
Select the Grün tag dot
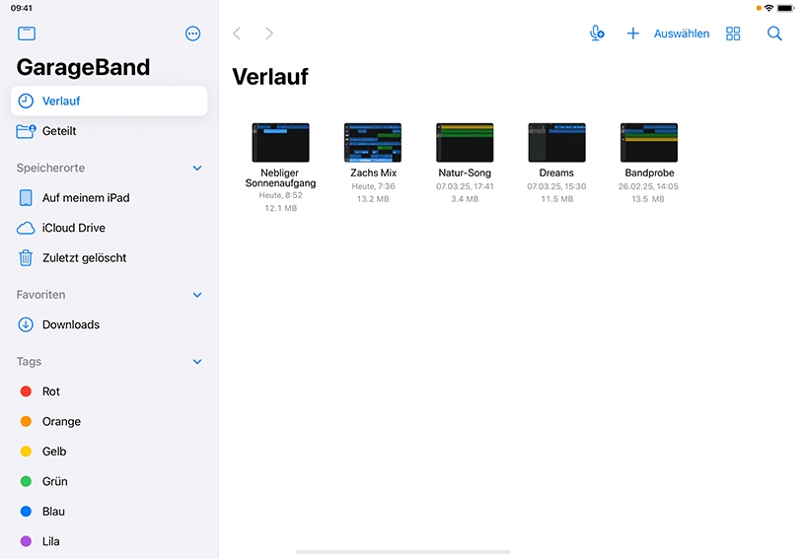(26, 481)
